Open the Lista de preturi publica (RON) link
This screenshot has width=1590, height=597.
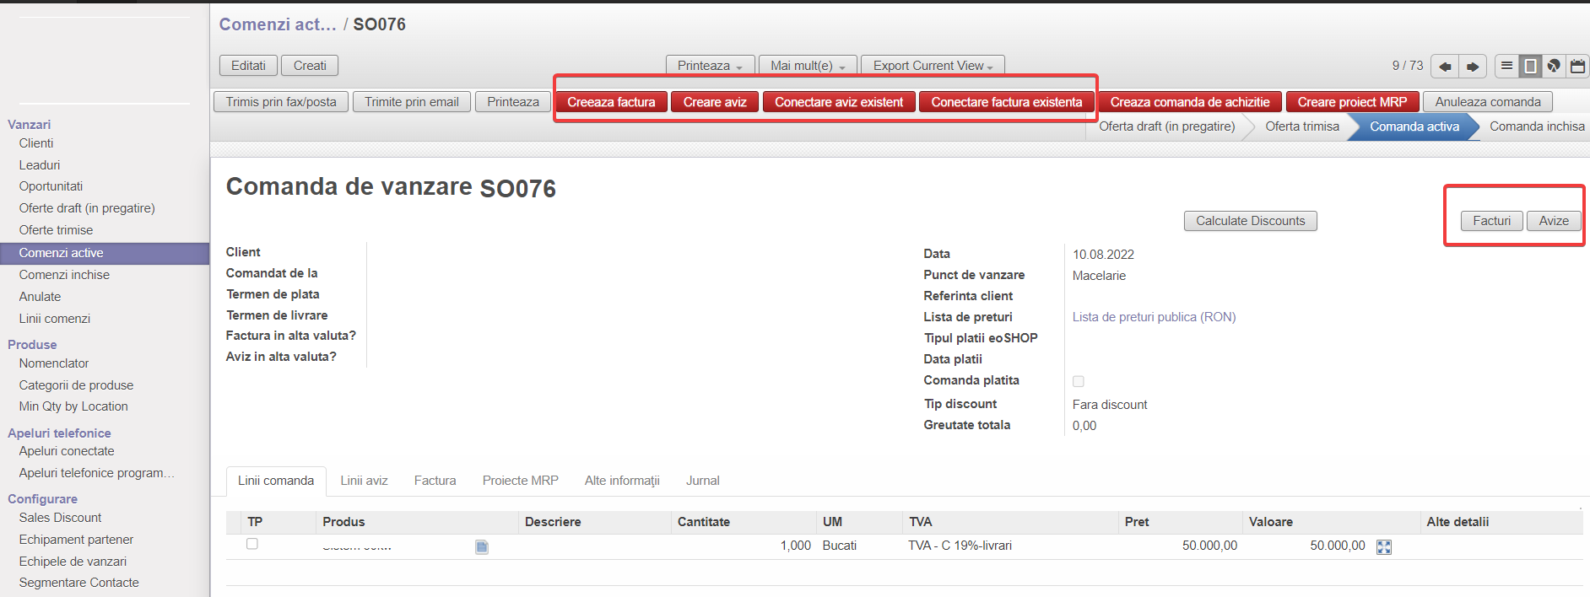(x=1154, y=317)
